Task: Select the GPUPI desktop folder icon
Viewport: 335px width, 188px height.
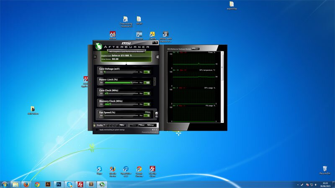Action: click(x=139, y=20)
